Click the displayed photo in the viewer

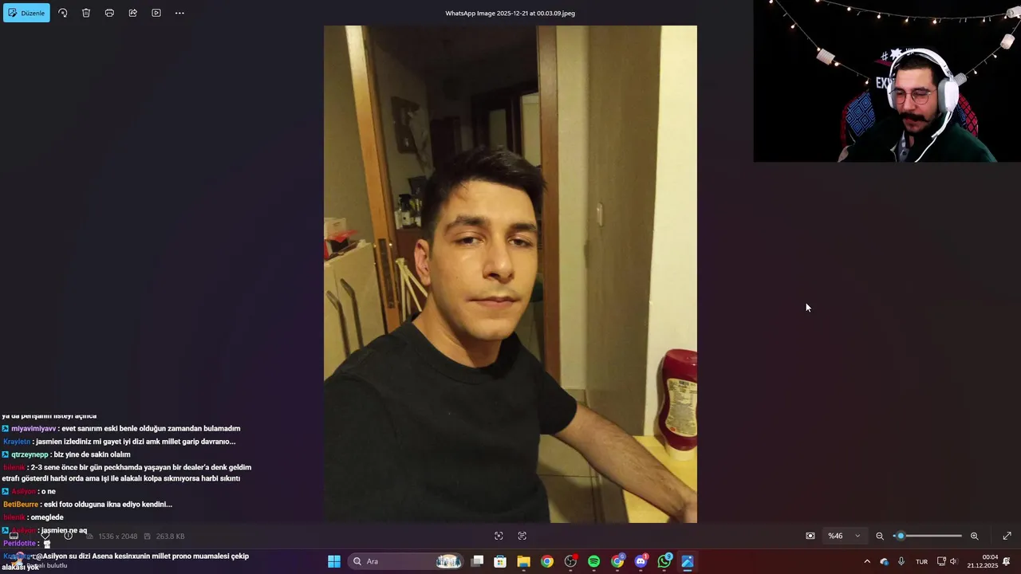tap(510, 274)
